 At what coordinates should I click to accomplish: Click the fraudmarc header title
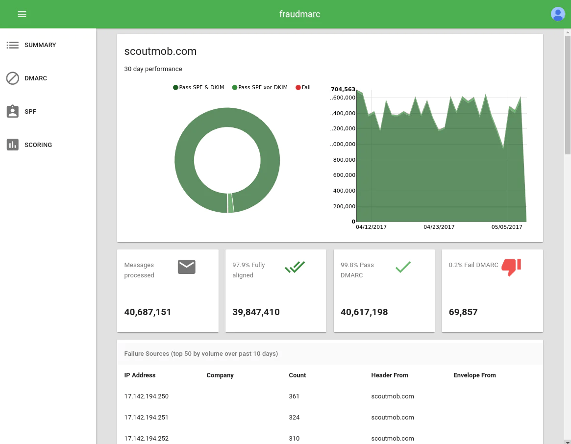click(x=299, y=14)
